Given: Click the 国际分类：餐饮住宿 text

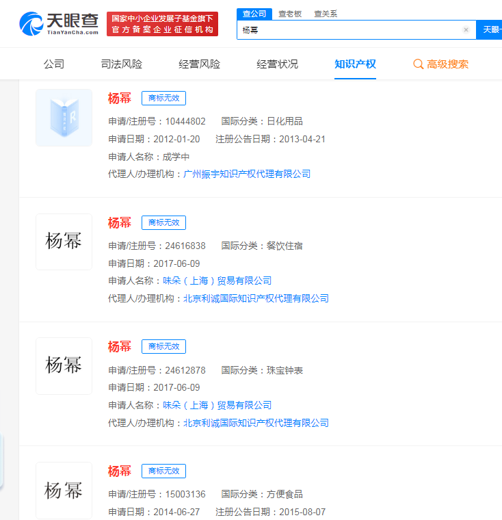Looking at the screenshot, I should (x=262, y=246).
